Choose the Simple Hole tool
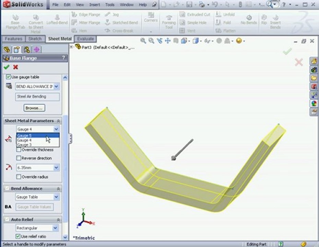This screenshot has height=247, width=319. (193, 23)
